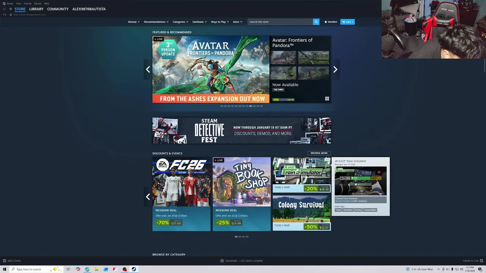Image resolution: width=486 pixels, height=273 pixels.
Task: Click the BROWSE MORE button
Action: tap(319, 153)
